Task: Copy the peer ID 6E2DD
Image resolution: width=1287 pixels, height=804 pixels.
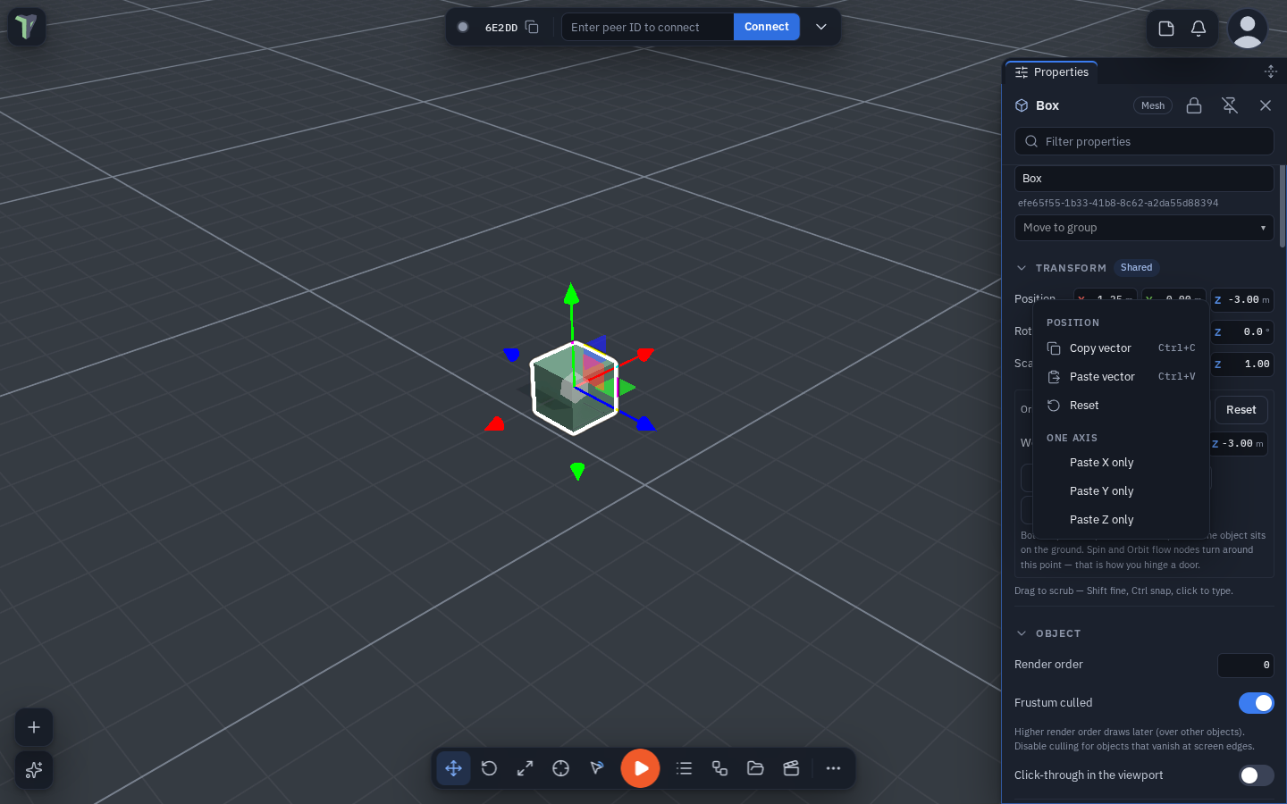Action: tap(532, 27)
